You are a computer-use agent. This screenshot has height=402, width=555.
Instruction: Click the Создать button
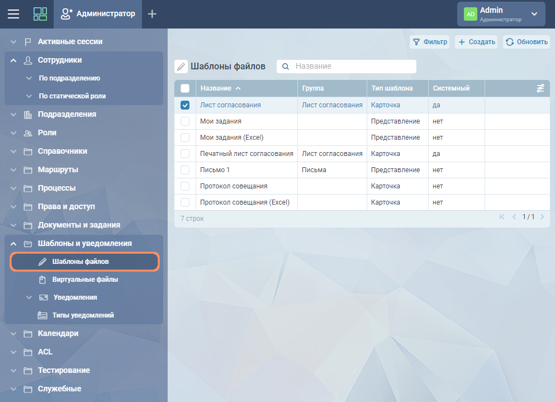tap(476, 42)
